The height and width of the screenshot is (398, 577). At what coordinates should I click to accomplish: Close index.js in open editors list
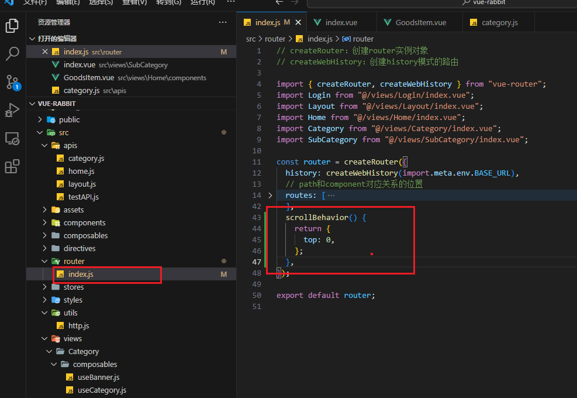point(44,52)
